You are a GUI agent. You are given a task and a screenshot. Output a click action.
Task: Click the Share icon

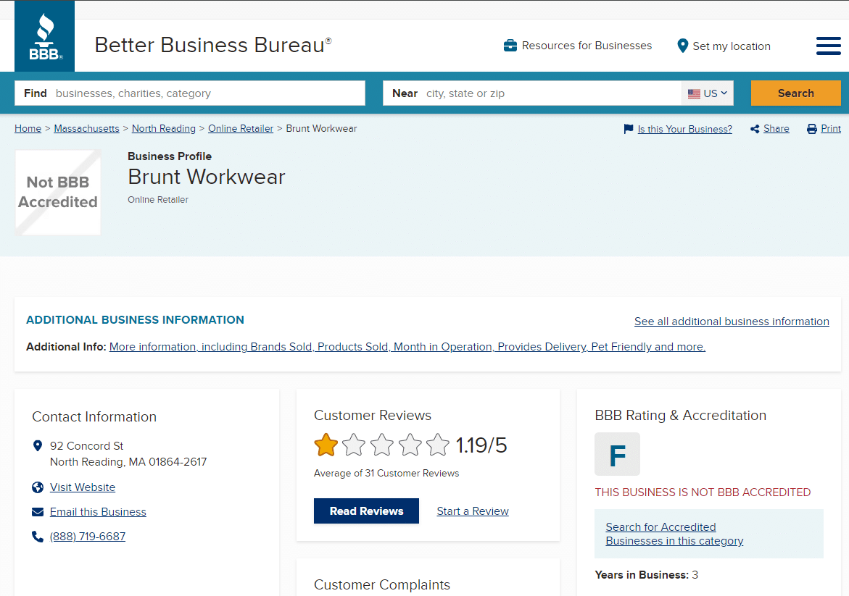pyautogui.click(x=755, y=129)
